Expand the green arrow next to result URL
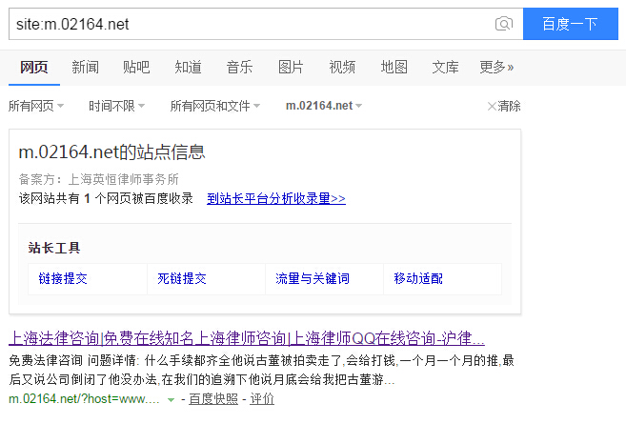Screen dimensions: 626x444 click(x=171, y=399)
